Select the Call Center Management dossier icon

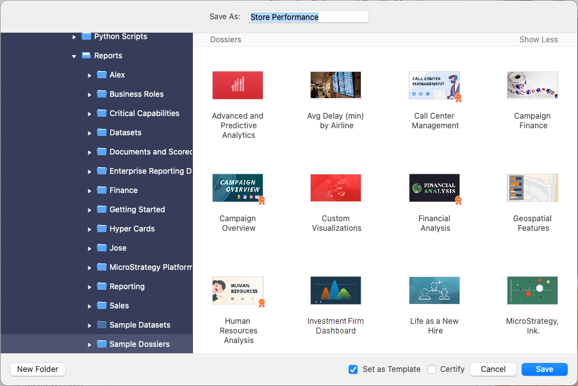pyautogui.click(x=434, y=85)
